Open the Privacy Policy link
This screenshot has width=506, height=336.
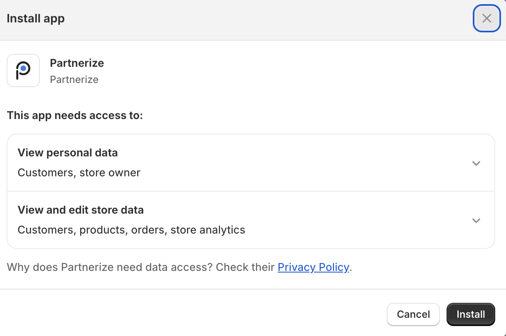click(313, 267)
